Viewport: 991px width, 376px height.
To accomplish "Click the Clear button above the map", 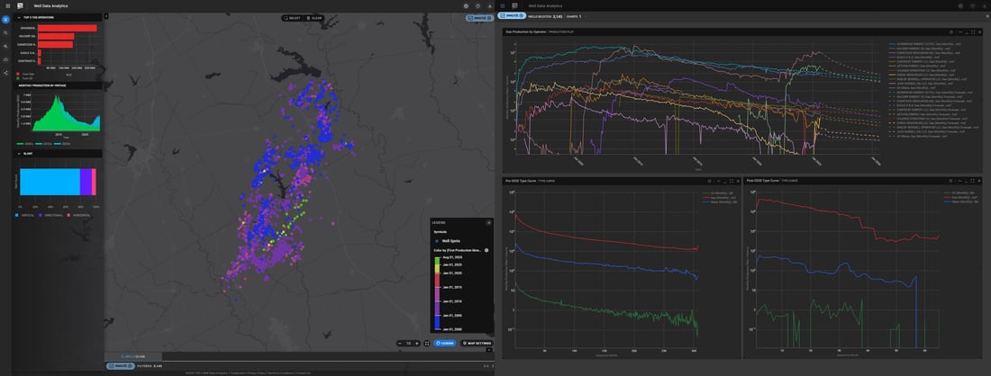I will [314, 17].
